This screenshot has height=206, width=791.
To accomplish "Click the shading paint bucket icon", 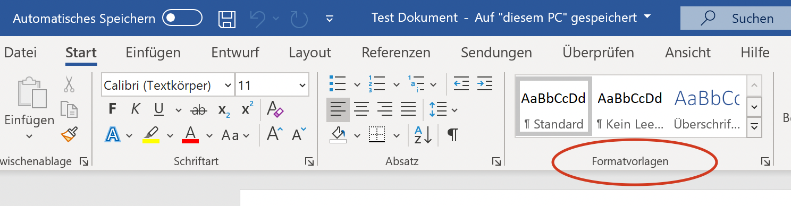I will coord(339,135).
